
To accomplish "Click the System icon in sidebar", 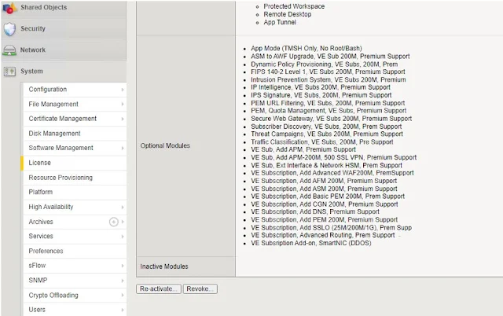I will pyautogui.click(x=9, y=72).
